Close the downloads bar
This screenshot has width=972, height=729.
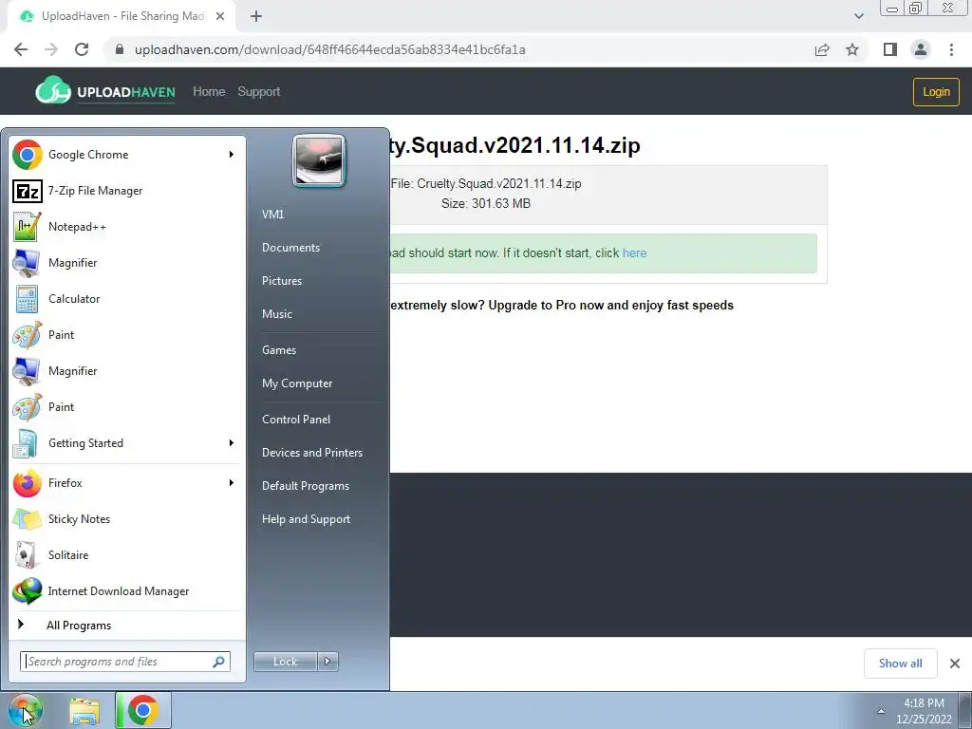955,664
